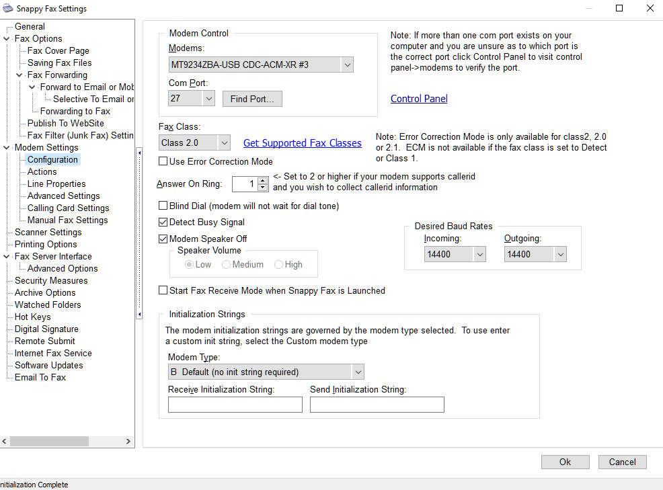Select Line Properties in settings tree
Image resolution: width=663 pixels, height=490 pixels.
pyautogui.click(x=56, y=184)
